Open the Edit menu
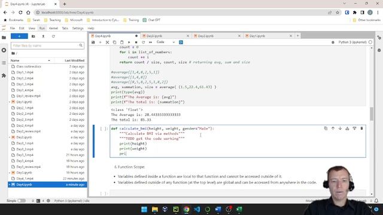Image resolution: width=383 pixels, height=215 pixels. [x=22, y=28]
